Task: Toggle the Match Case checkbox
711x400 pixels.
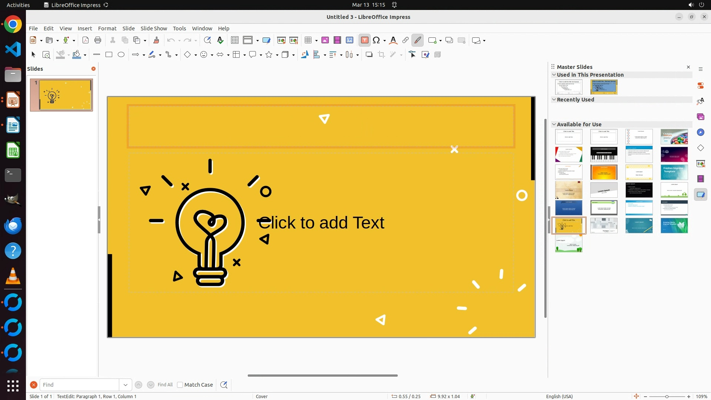Action: pyautogui.click(x=180, y=385)
